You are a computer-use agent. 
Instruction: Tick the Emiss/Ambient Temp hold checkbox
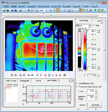tap(77, 87)
